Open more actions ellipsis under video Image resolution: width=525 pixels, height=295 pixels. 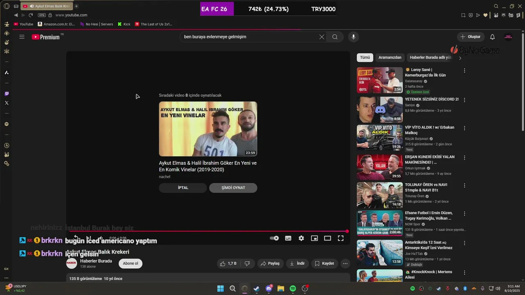(x=345, y=263)
